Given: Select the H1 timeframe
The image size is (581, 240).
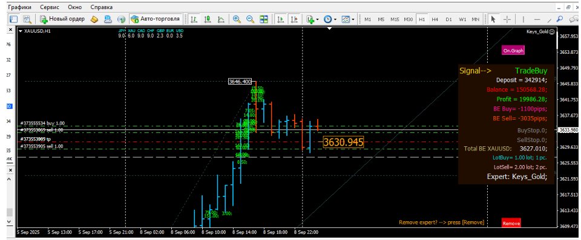Looking at the screenshot, I should coord(422,19).
